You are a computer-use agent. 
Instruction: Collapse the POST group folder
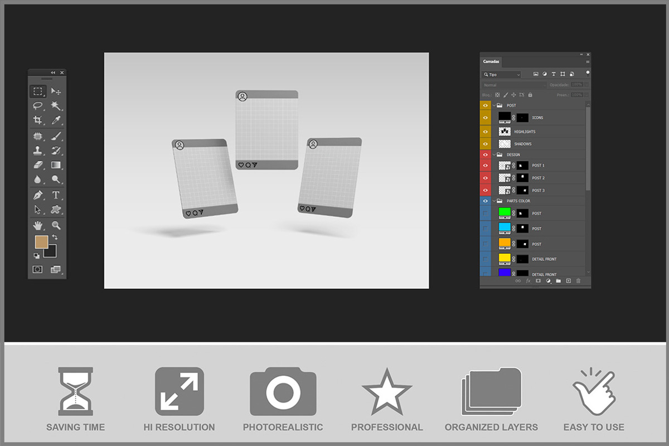click(494, 105)
